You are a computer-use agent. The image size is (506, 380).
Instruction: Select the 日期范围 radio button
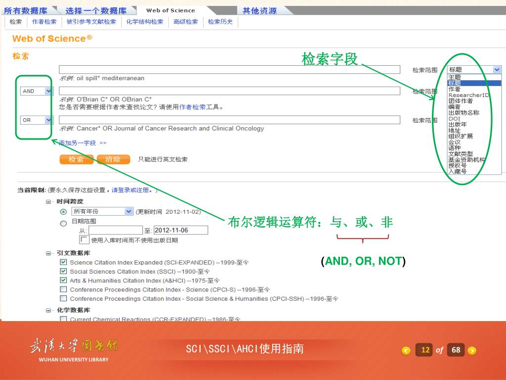pyautogui.click(x=64, y=223)
